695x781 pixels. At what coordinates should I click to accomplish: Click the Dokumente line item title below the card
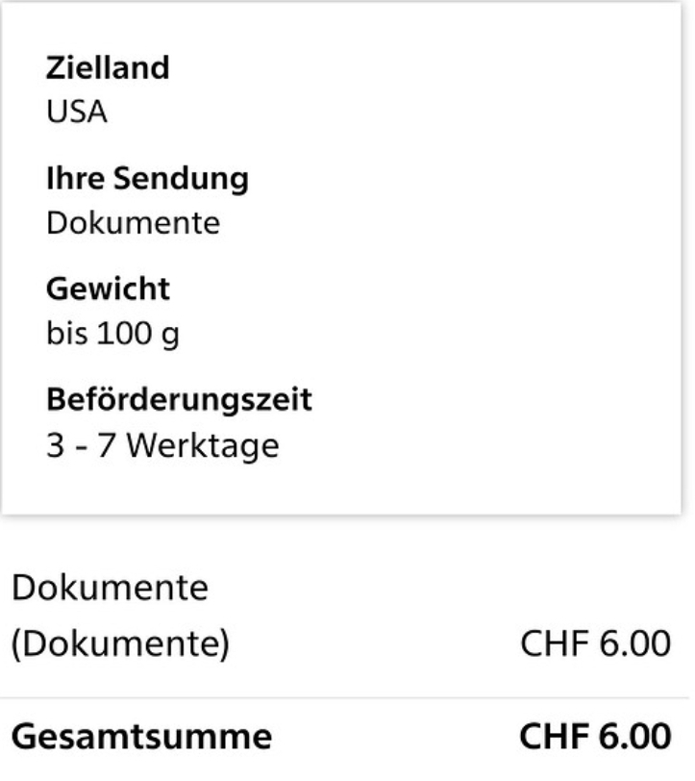pos(109,588)
